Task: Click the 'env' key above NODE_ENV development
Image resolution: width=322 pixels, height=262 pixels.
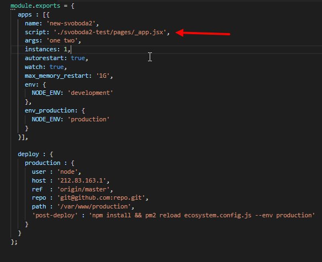Action: (x=30, y=85)
